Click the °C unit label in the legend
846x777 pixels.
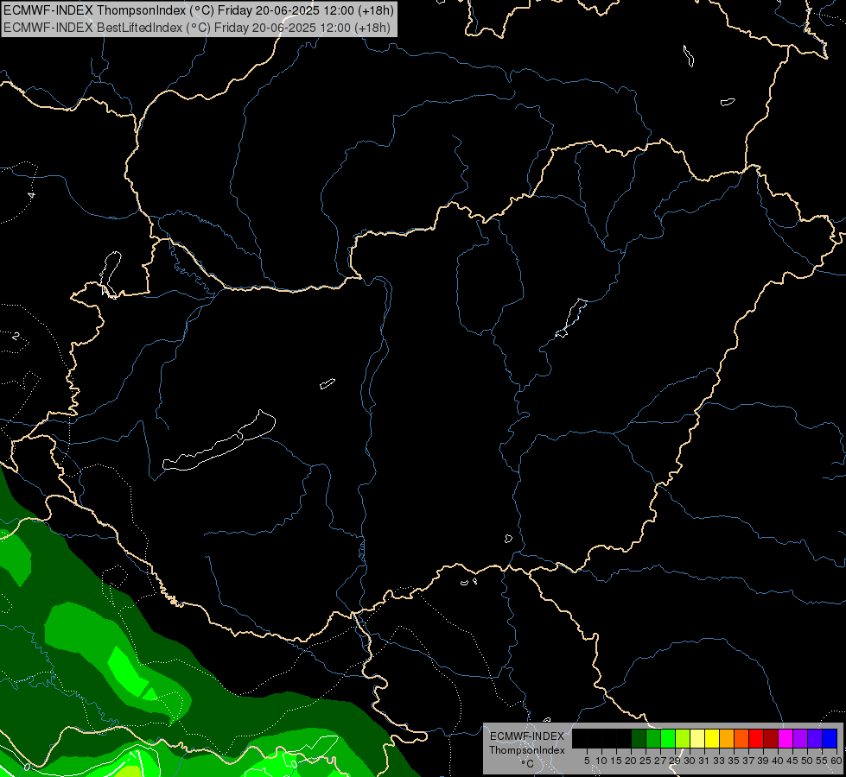pos(528,763)
